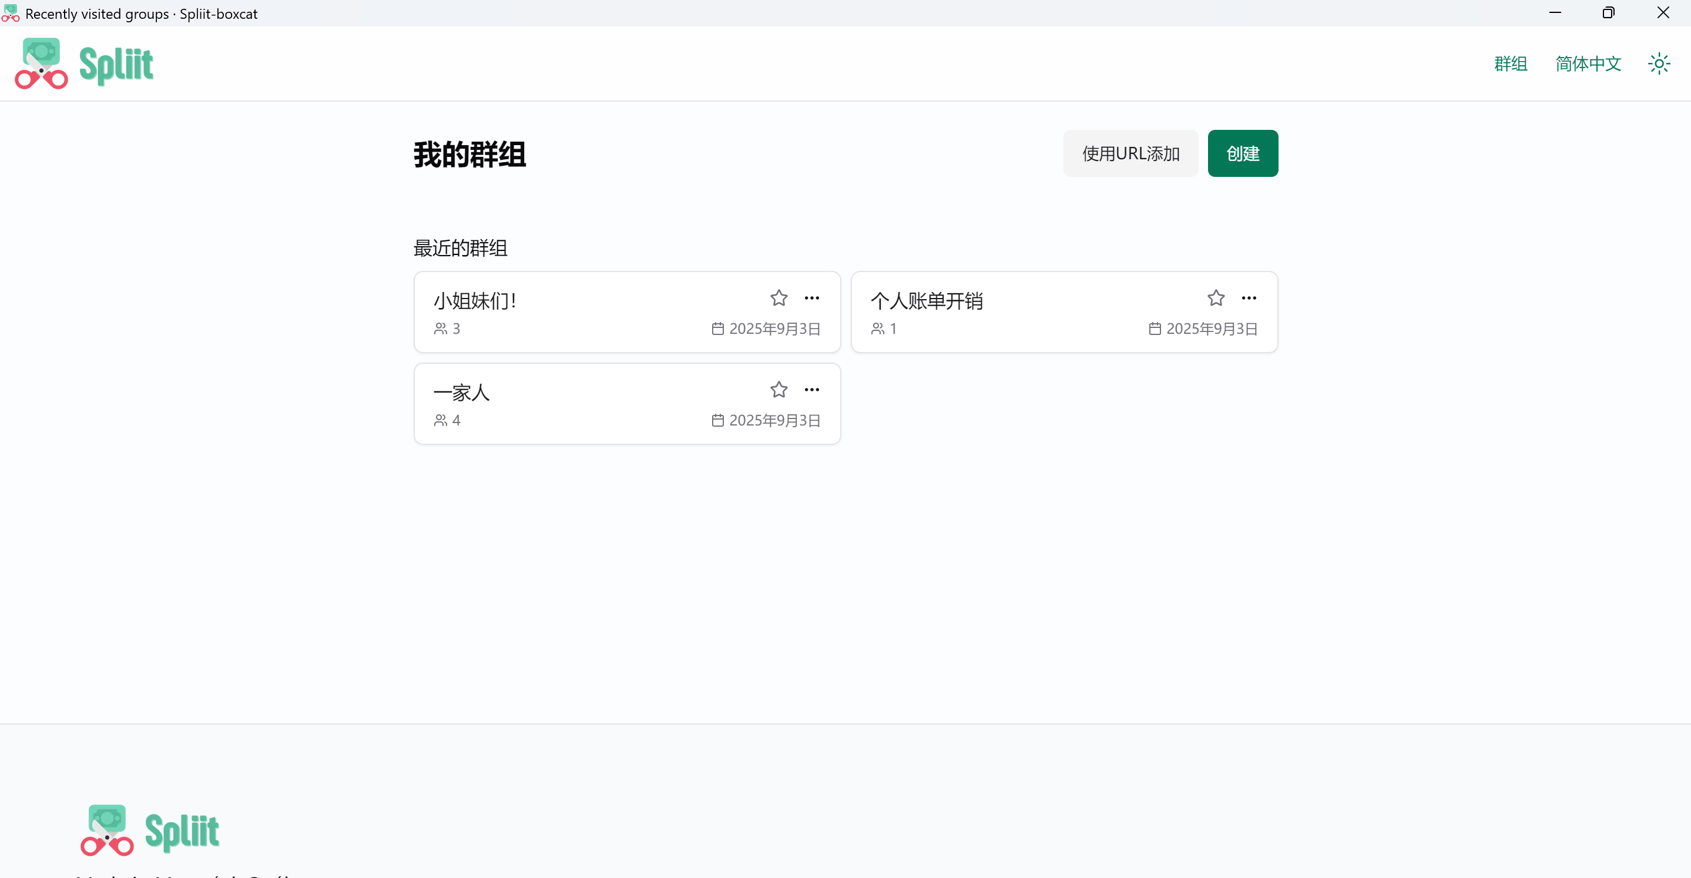The image size is (1691, 878).
Task: Toggle the sun theme icon
Action: (x=1659, y=63)
